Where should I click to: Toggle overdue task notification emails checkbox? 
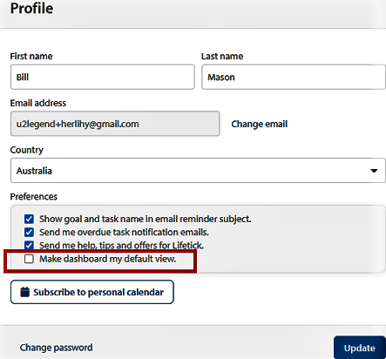click(x=29, y=232)
